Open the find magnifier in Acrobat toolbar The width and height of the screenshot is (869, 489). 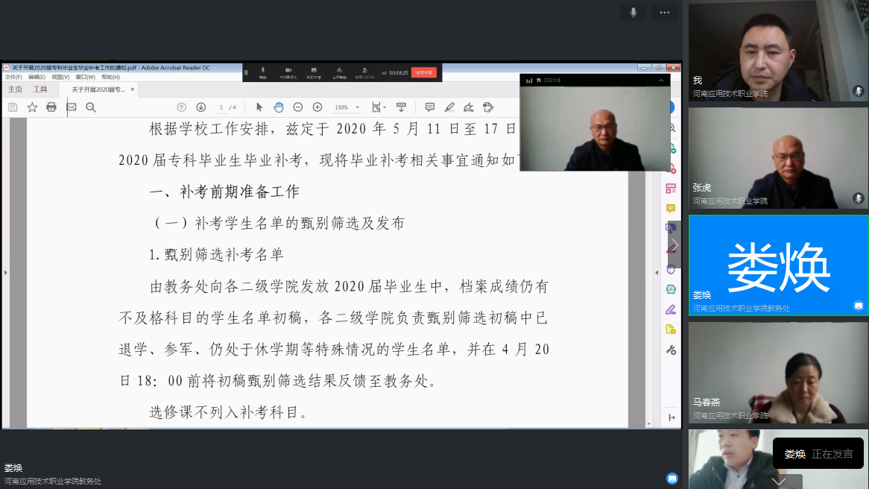tap(91, 107)
